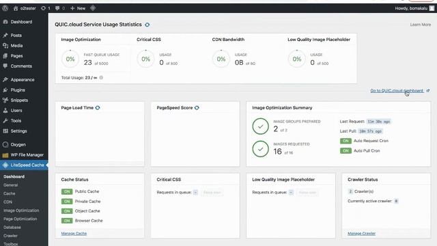Open Page Optimization submenu
437x246 pixels.
(20, 219)
